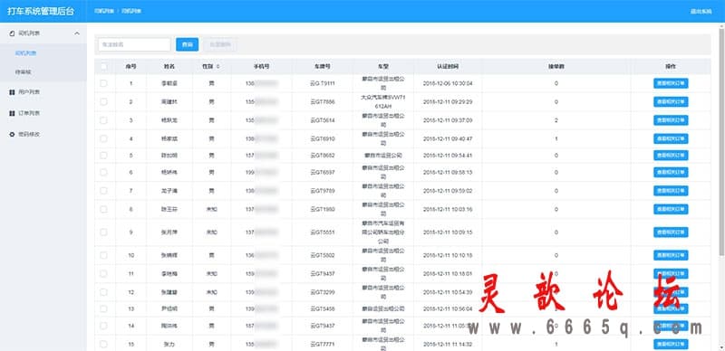View related orders for row 1
Viewport: 725px width, 351px height.
click(671, 83)
